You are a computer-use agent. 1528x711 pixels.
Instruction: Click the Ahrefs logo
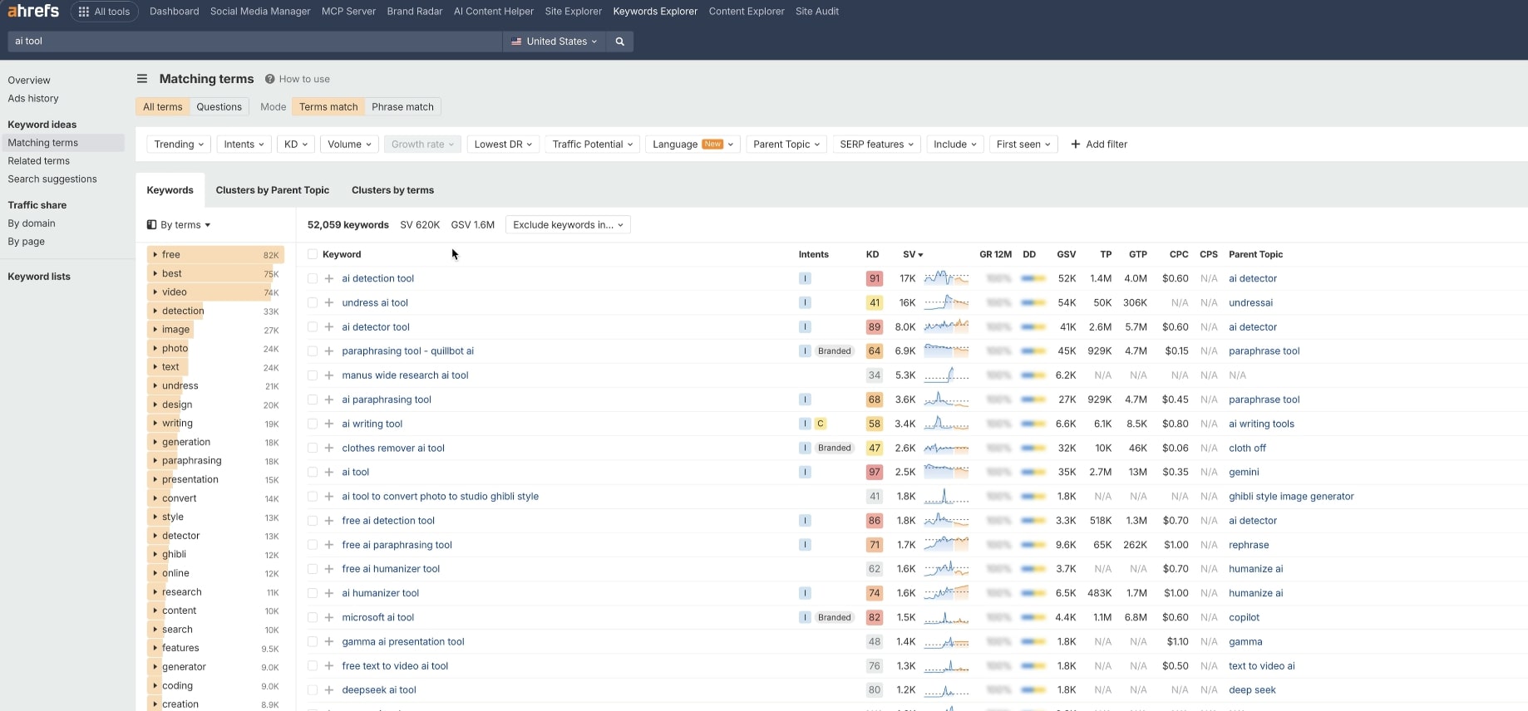click(33, 11)
